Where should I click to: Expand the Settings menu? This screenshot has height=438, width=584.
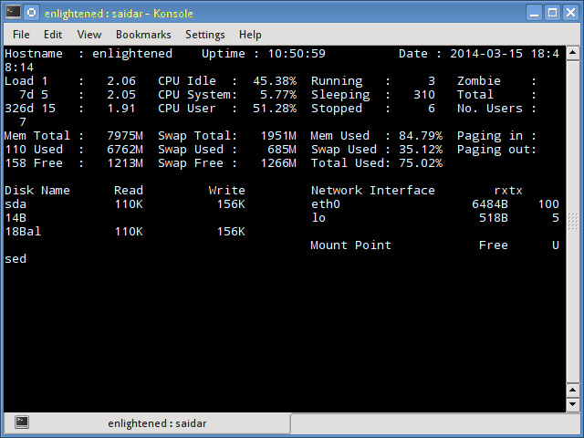[204, 35]
